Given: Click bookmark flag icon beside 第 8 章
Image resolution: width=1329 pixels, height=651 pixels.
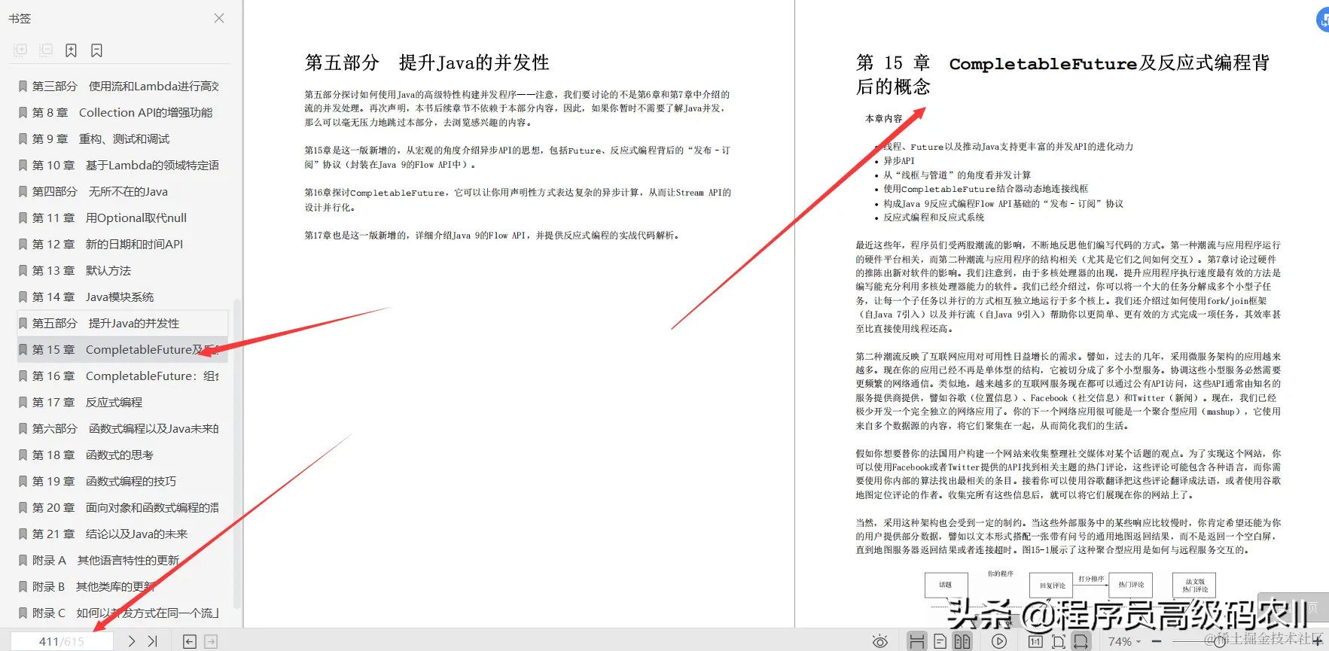Looking at the screenshot, I should (23, 112).
